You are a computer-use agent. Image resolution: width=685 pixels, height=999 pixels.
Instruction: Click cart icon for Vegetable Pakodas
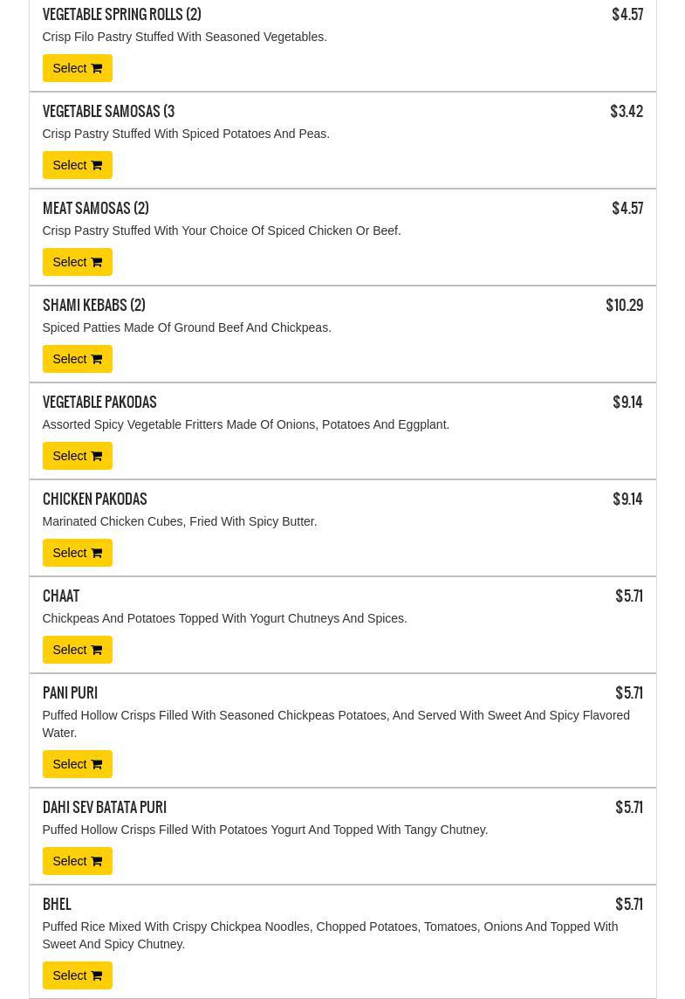(97, 456)
